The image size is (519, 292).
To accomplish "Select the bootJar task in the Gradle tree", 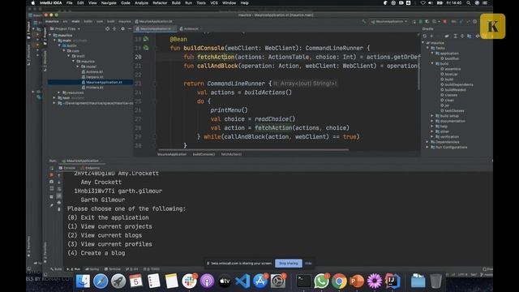I will tap(451, 74).
